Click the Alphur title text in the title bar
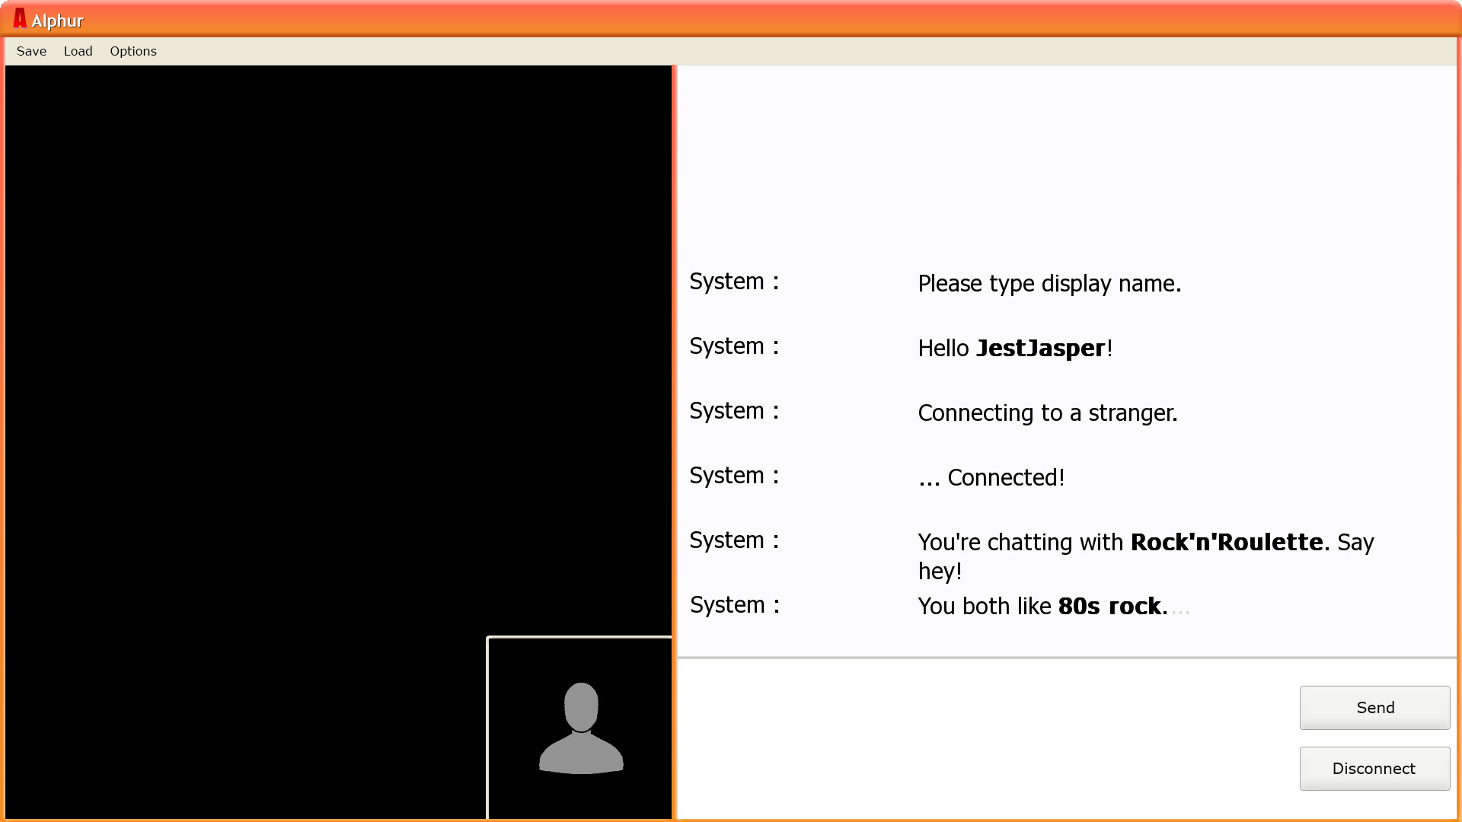1462x822 pixels. 58,21
